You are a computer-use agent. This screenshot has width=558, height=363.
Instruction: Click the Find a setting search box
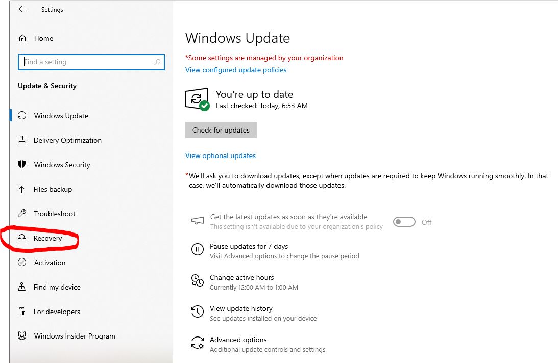91,62
